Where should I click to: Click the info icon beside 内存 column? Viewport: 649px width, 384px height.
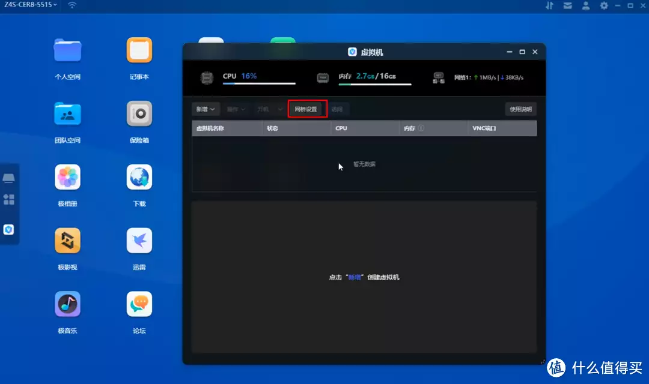point(421,128)
